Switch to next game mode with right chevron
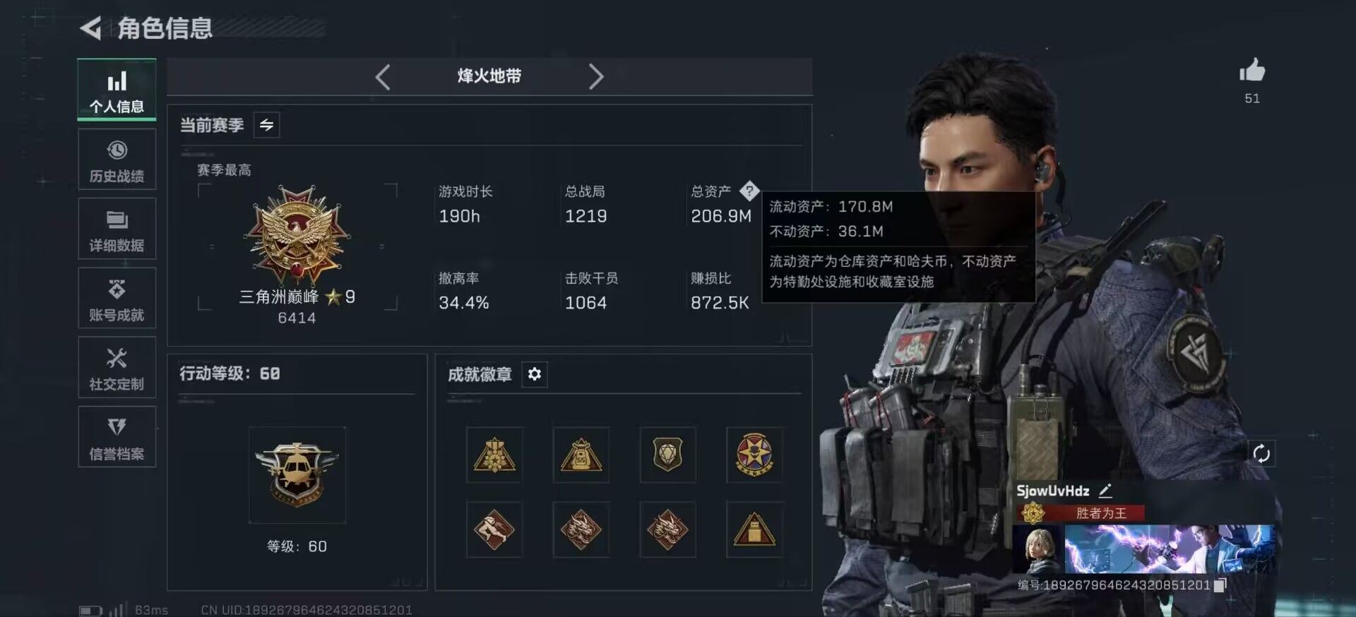The height and width of the screenshot is (617, 1356). point(596,77)
